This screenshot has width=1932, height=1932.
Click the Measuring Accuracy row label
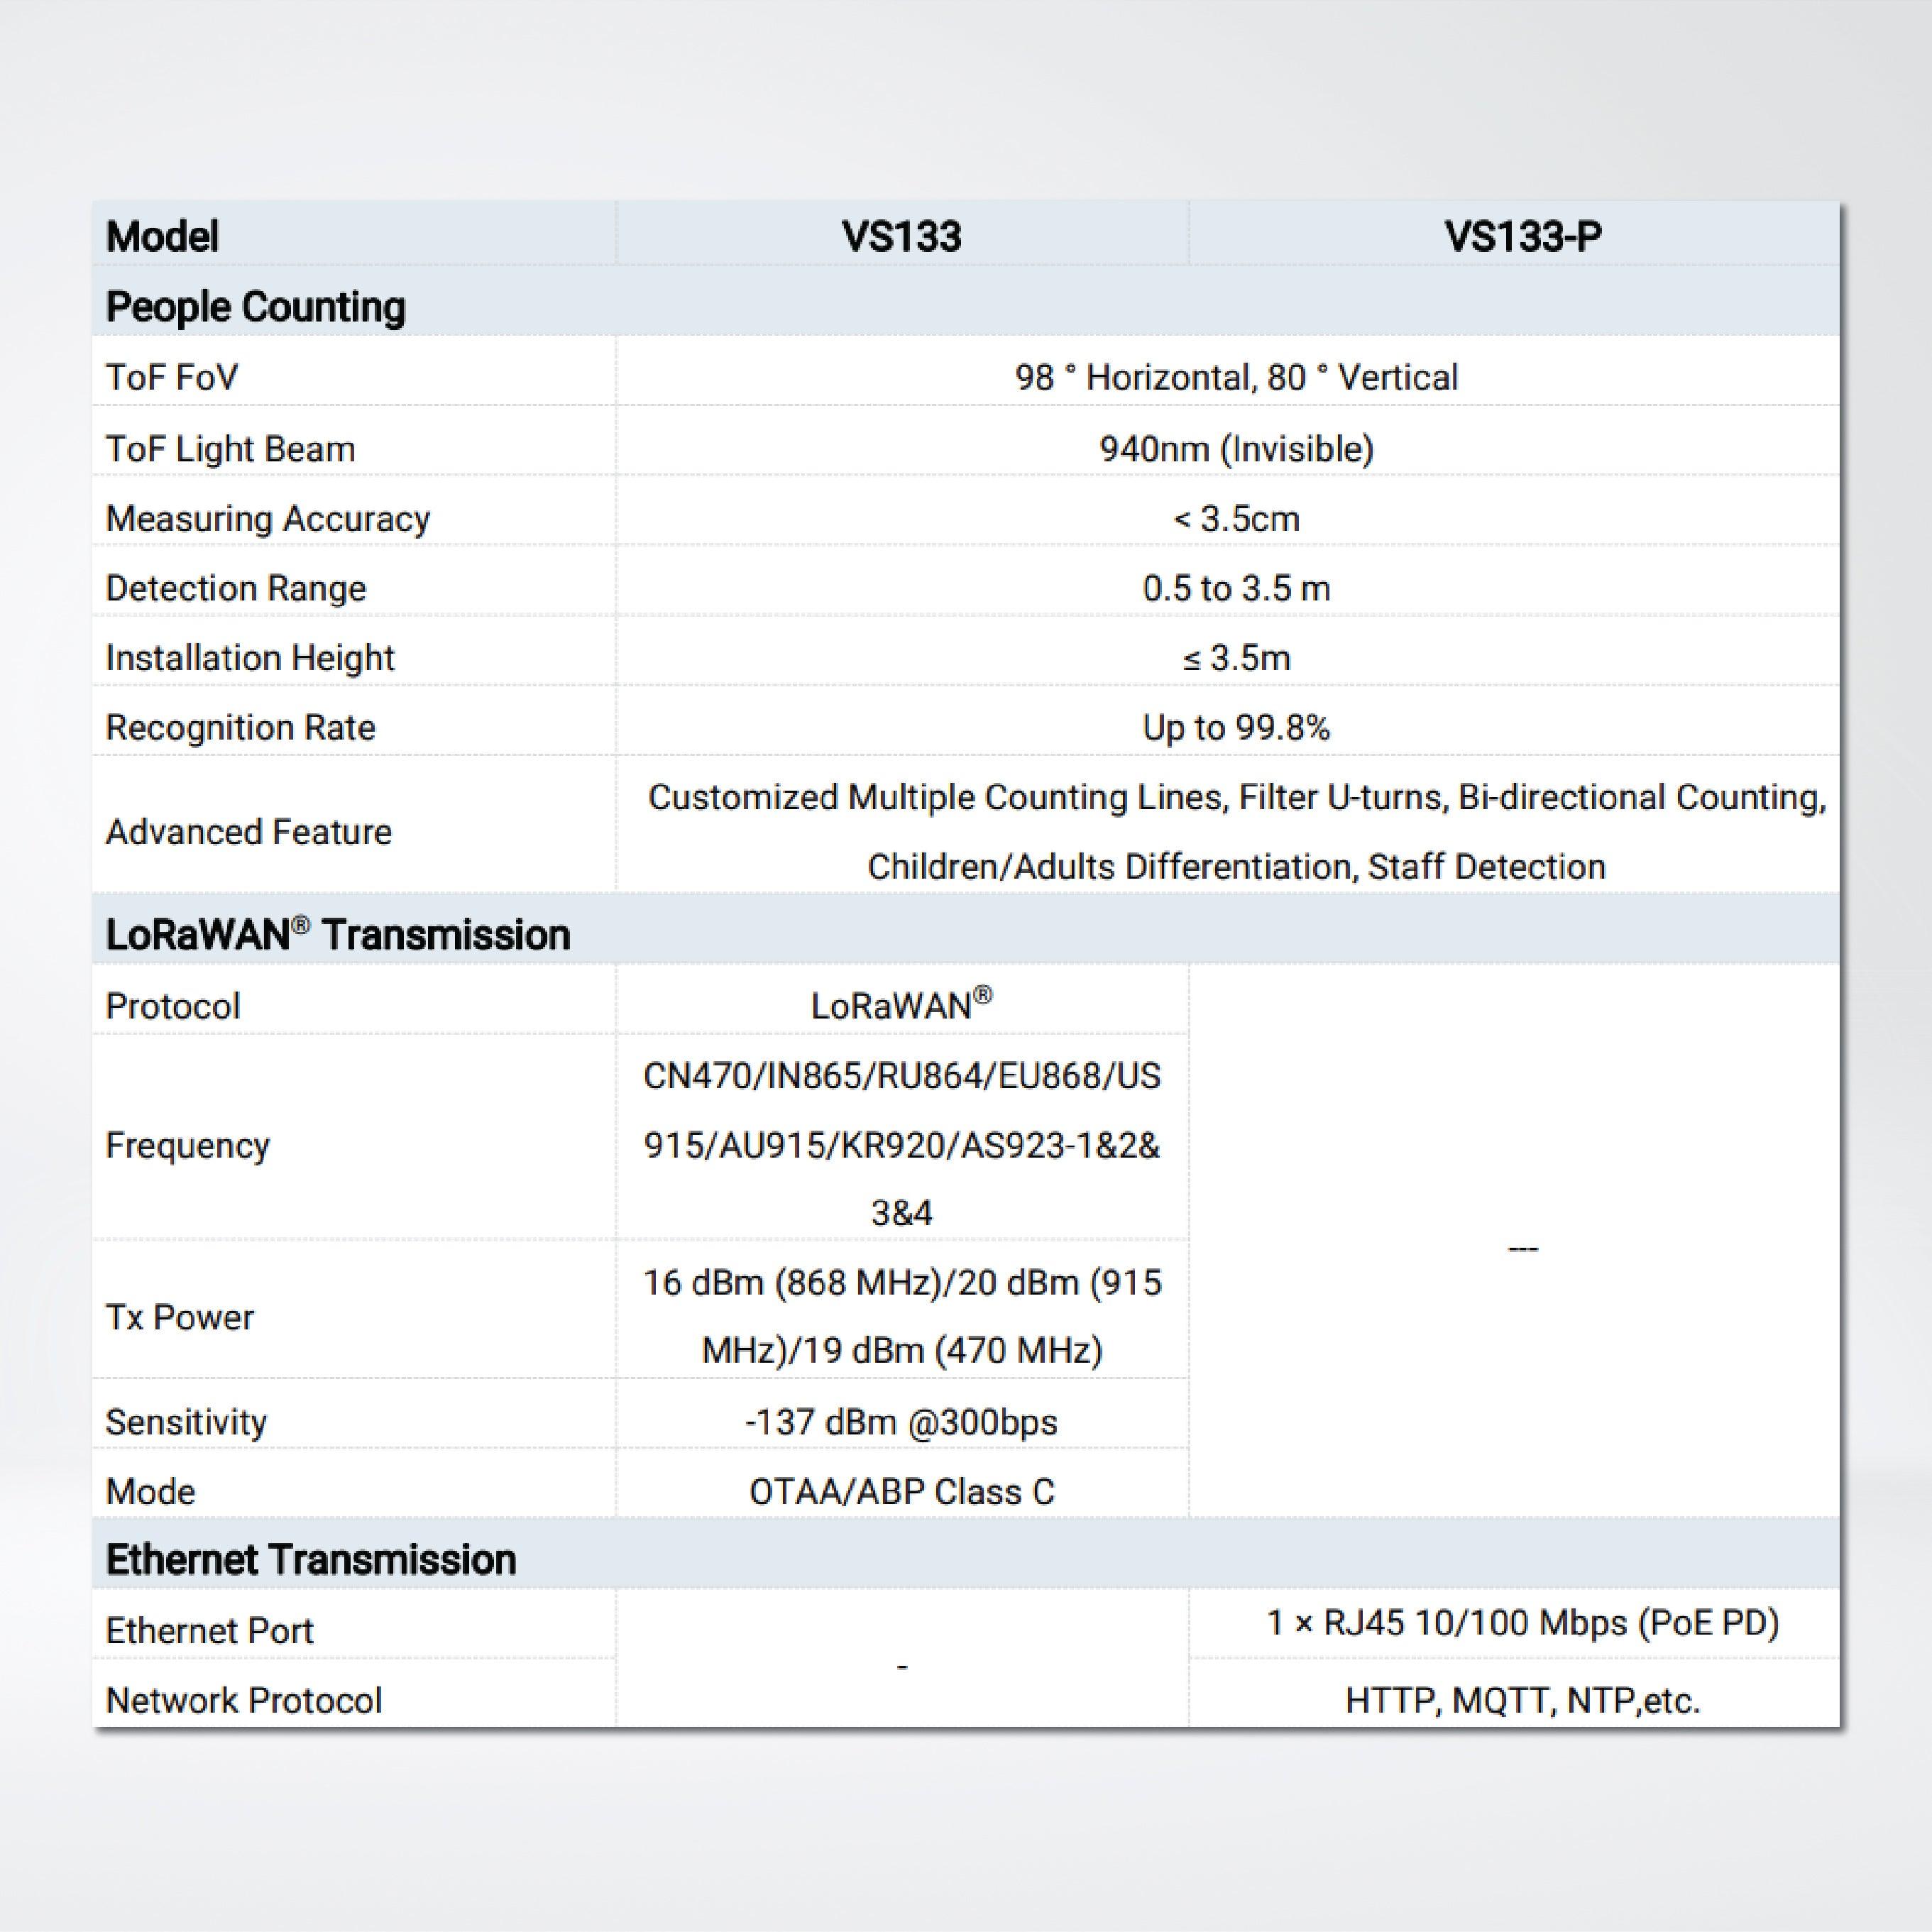[266, 518]
